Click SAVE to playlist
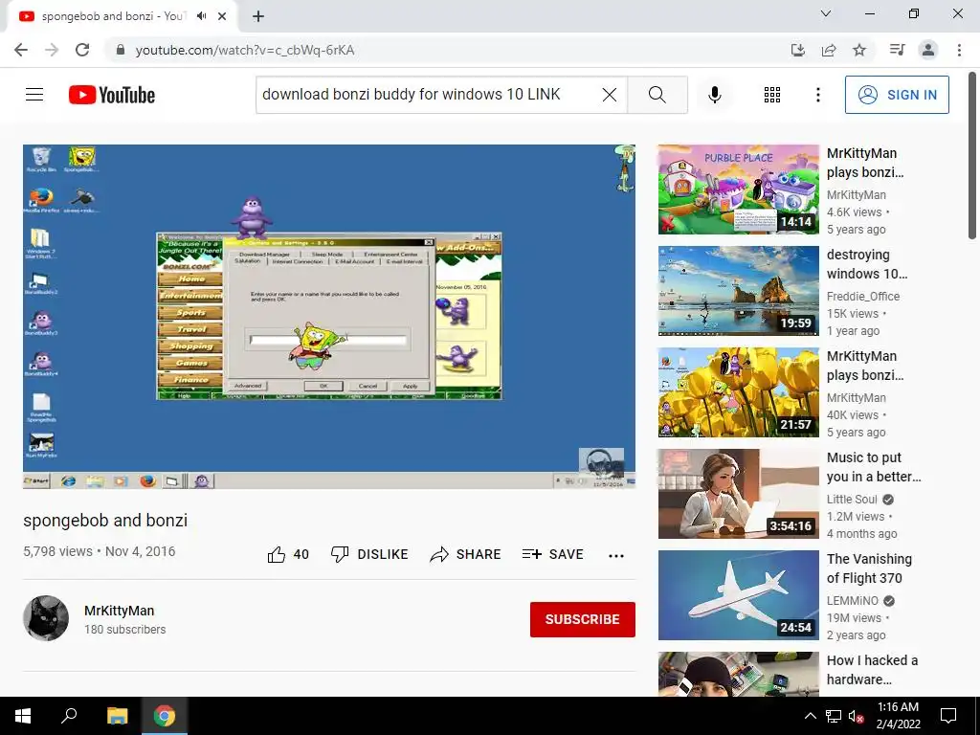The height and width of the screenshot is (735, 980). coord(552,554)
